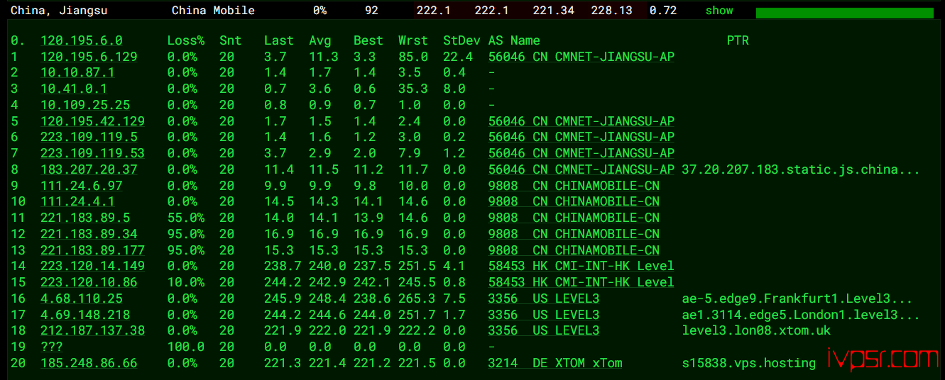Screen dimensions: 945x380
Task: Open IP link 120.195.6.129
Action: (89, 57)
